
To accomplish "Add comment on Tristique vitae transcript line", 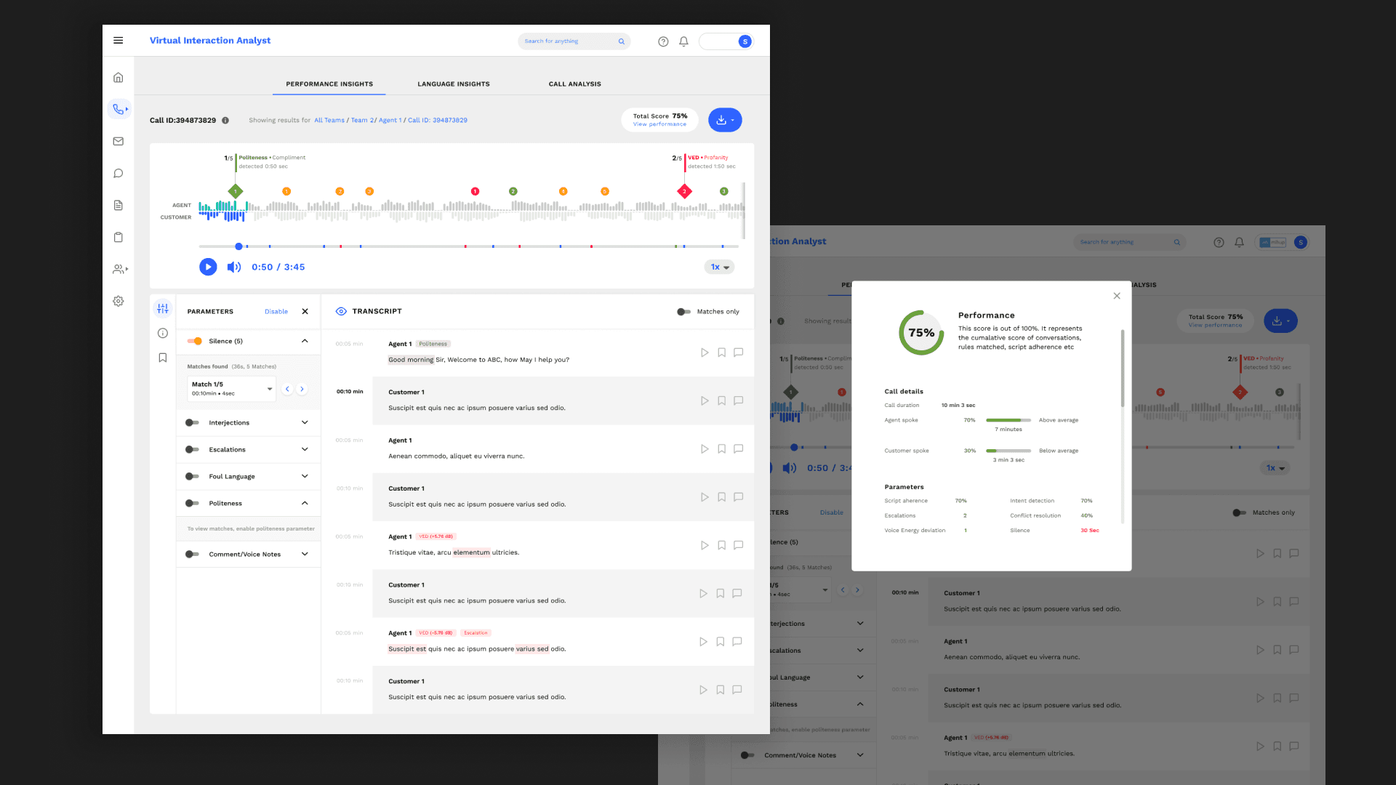I will [739, 545].
